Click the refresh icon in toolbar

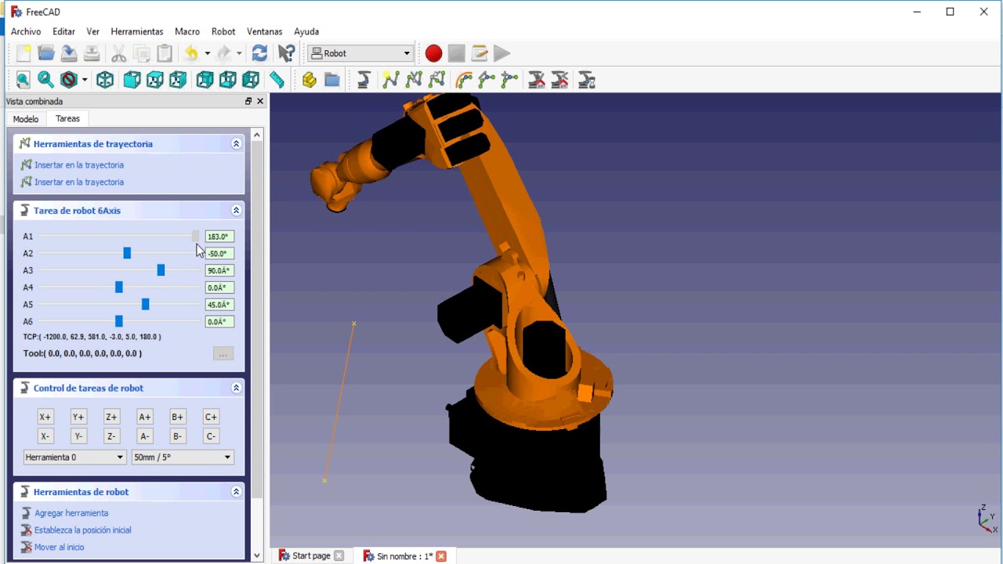click(260, 53)
